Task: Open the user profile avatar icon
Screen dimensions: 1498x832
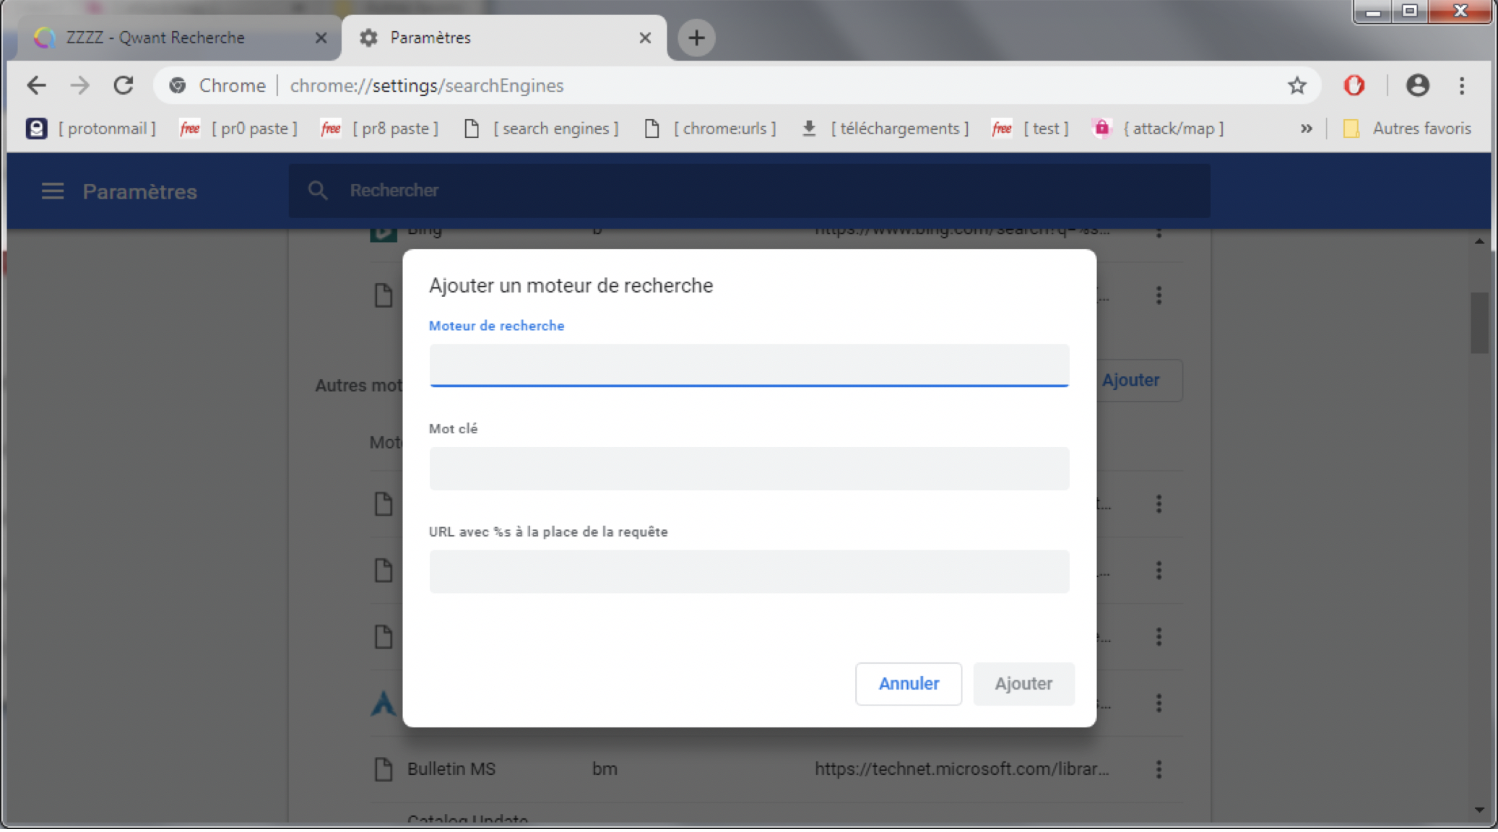Action: point(1417,86)
